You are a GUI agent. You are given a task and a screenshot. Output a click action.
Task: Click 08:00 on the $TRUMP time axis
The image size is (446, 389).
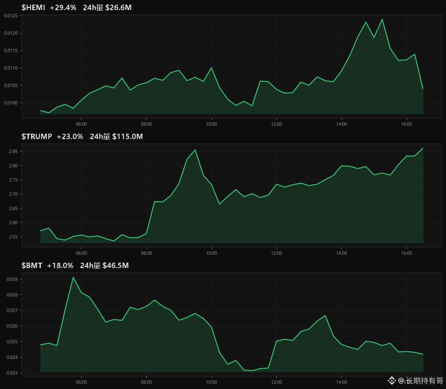point(146,253)
